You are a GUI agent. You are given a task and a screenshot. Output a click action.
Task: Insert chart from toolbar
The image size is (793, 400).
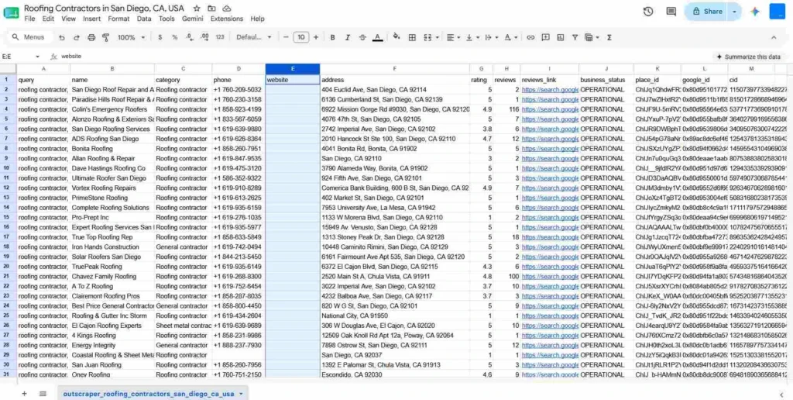tap(561, 37)
